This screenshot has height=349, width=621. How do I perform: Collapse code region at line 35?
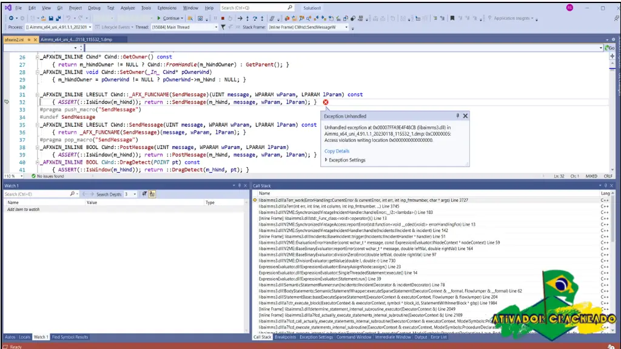(x=37, y=125)
